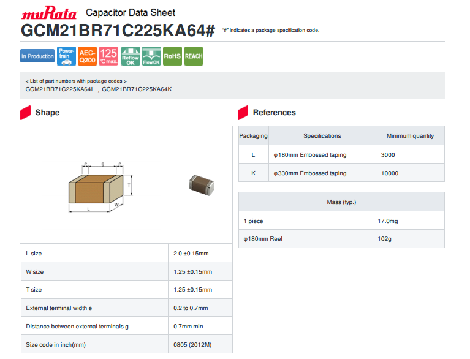This screenshot has height=359, width=470.
Task: Click the W size 1.25 ±0.15mm value
Action: pyautogui.click(x=193, y=272)
